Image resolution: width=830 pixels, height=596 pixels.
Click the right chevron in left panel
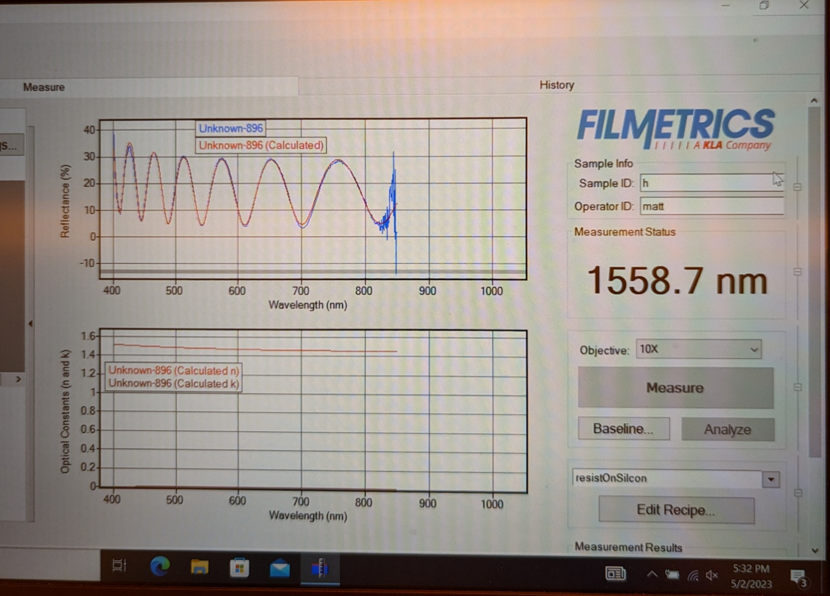pos(18,379)
